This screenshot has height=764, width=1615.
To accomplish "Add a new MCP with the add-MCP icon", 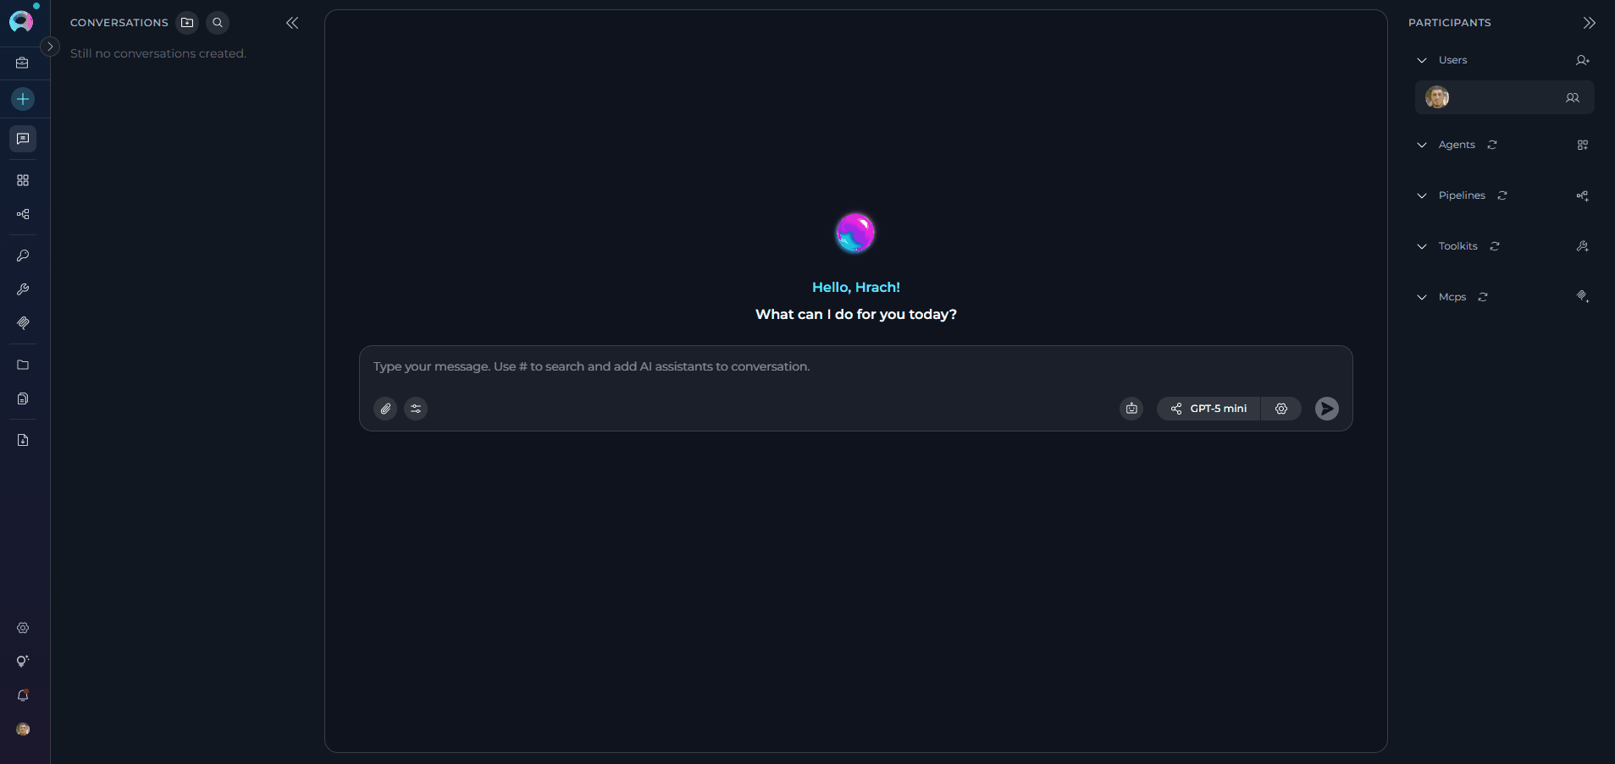I will (x=1582, y=297).
